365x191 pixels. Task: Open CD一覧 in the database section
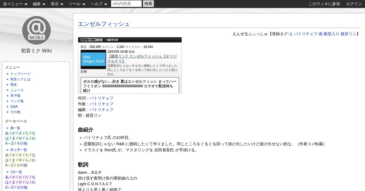[16, 172]
